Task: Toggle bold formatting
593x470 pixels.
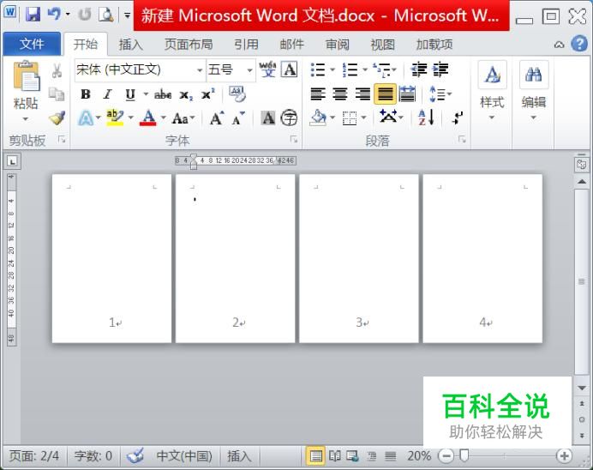Action: [x=86, y=94]
